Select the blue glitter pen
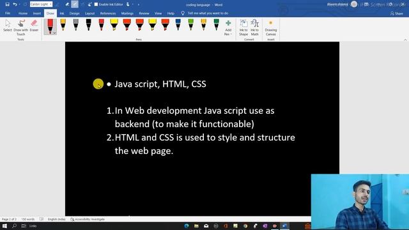This screenshot has height=230, width=409. coord(178,25)
